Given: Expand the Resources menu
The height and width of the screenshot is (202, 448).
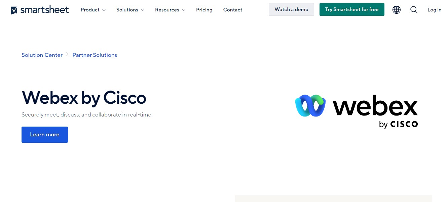Looking at the screenshot, I should [170, 10].
